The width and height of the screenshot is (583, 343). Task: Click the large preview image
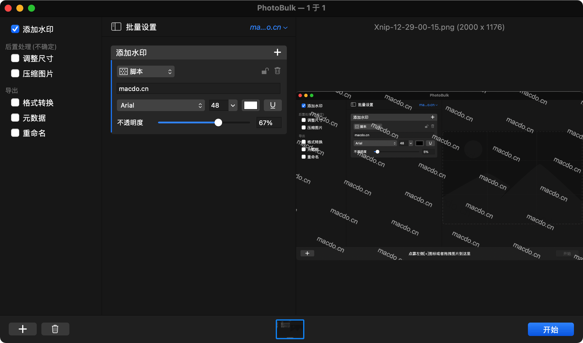[x=440, y=176]
